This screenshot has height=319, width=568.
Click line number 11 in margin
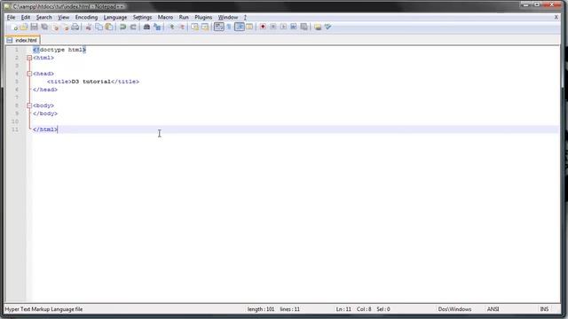pos(15,129)
